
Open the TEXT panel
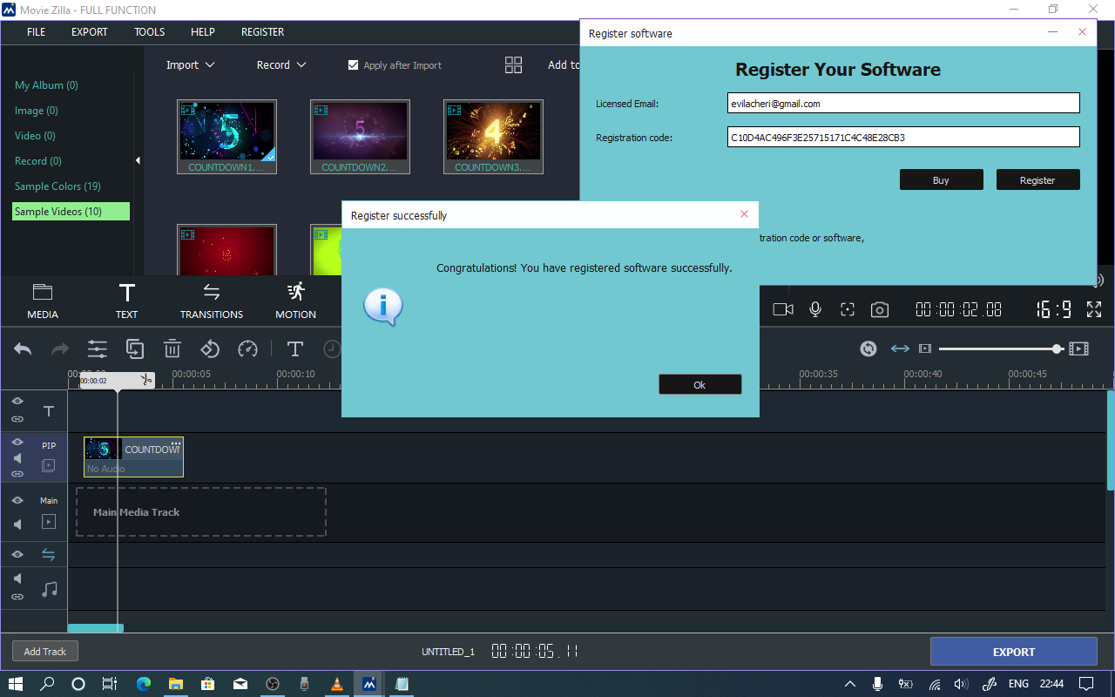click(127, 301)
